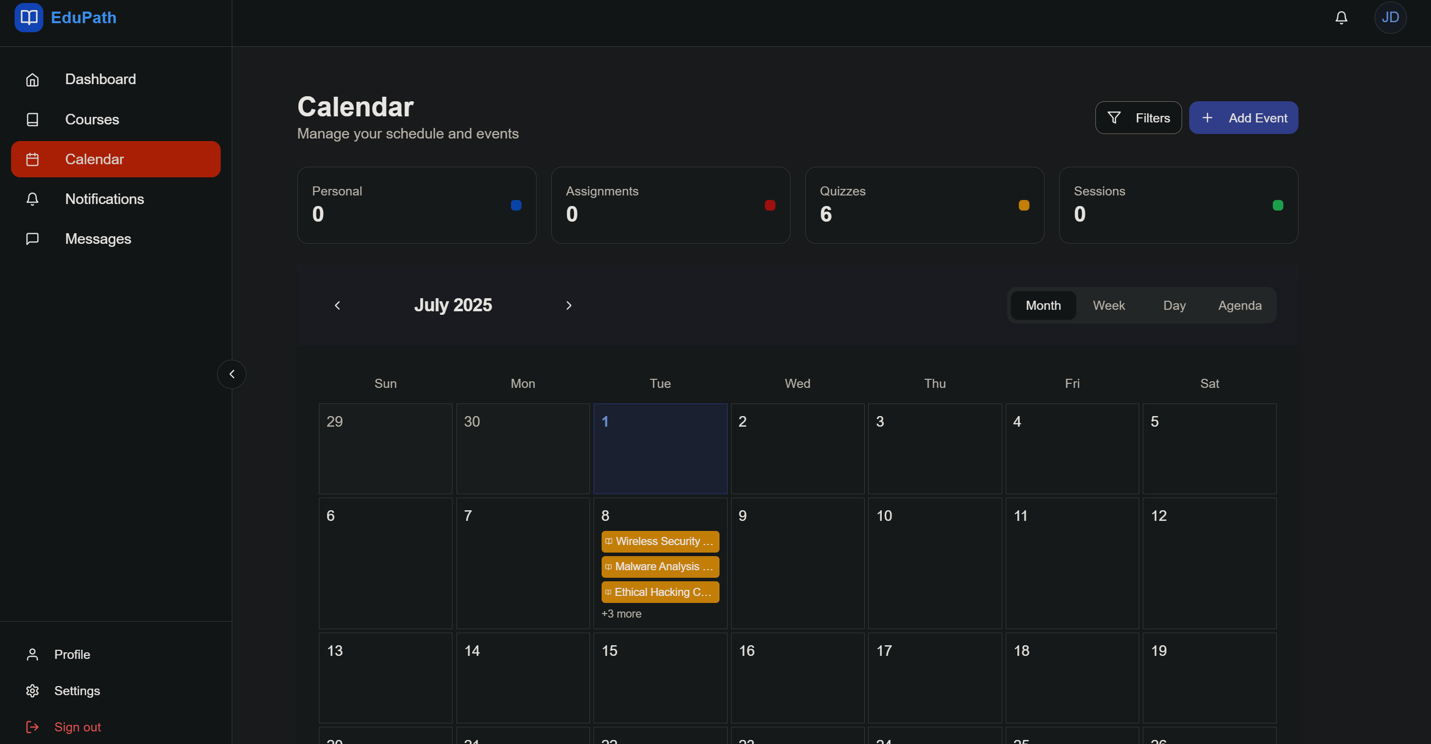Screen dimensions: 1431x744
Task: Collapse the sidebar with chevron button
Action: 232,374
